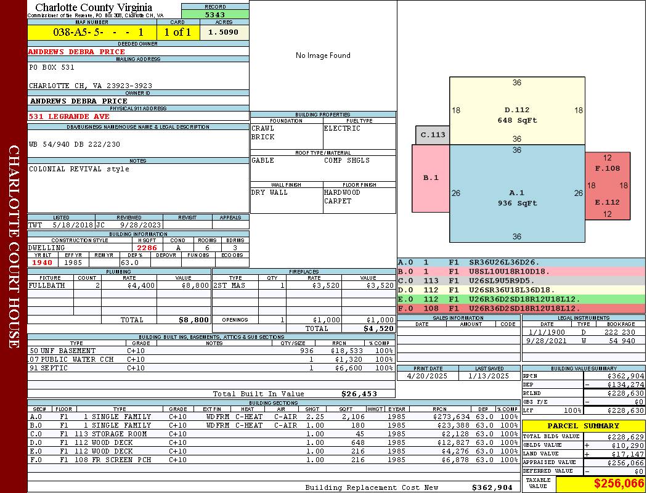
Task: Click the DEP value $134,274
Action: click(625, 385)
